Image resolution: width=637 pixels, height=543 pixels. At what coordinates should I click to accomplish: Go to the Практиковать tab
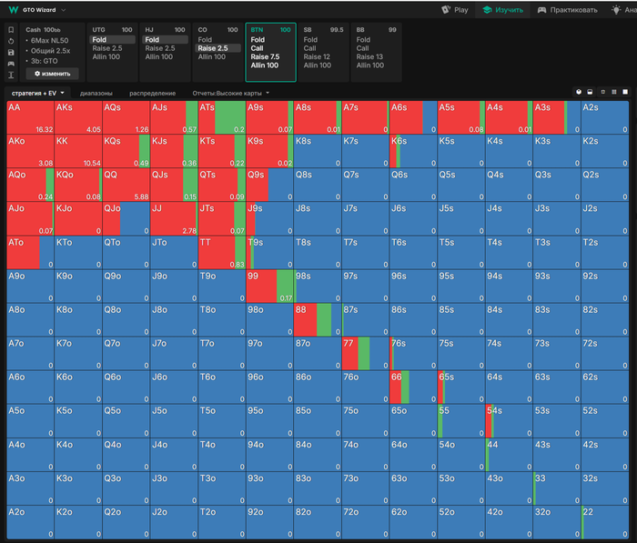click(567, 10)
